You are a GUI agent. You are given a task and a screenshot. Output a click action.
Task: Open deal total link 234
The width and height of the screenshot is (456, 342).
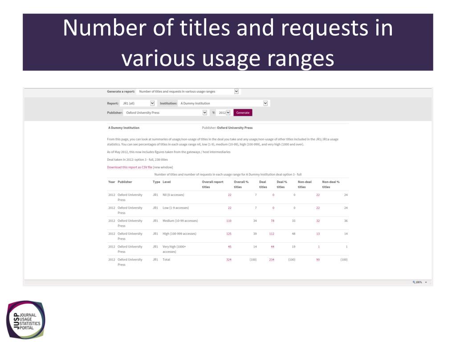pyautogui.click(x=272, y=260)
